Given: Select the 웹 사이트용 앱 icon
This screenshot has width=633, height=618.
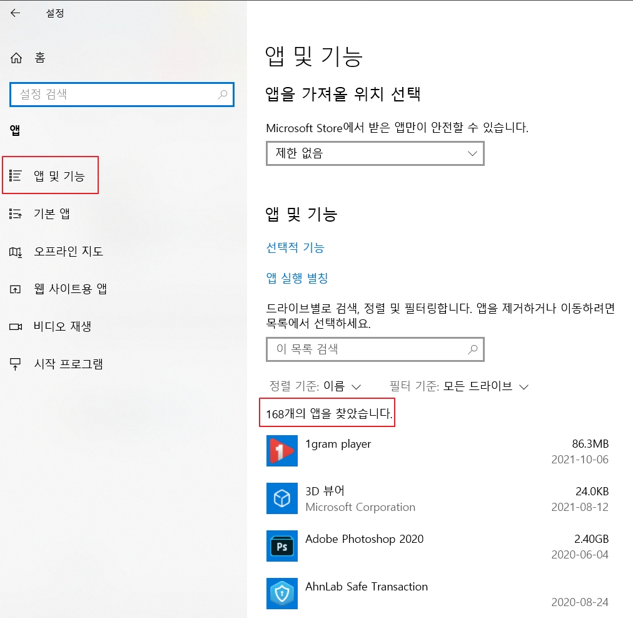Looking at the screenshot, I should [x=16, y=289].
